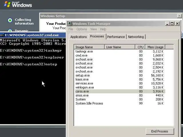Select the Collecting information setup step
The height and width of the screenshot is (137, 183).
click(x=21, y=22)
